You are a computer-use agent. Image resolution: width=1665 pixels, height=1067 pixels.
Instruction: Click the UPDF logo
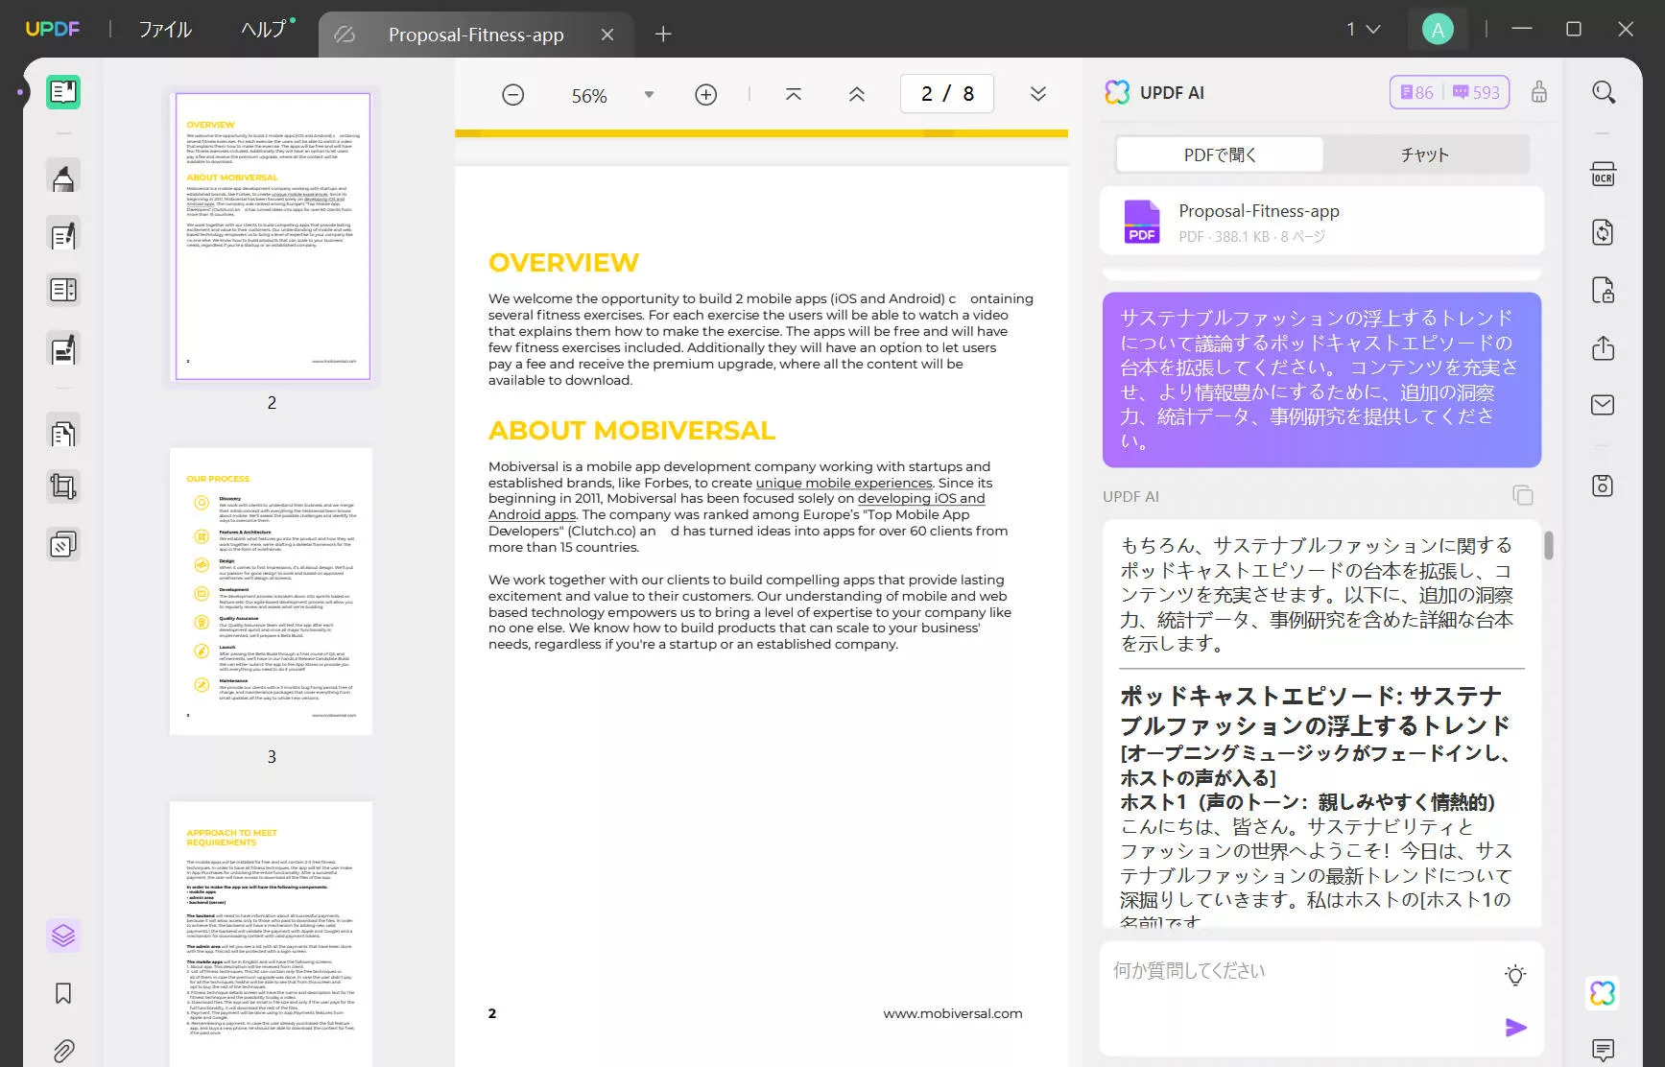click(x=53, y=29)
